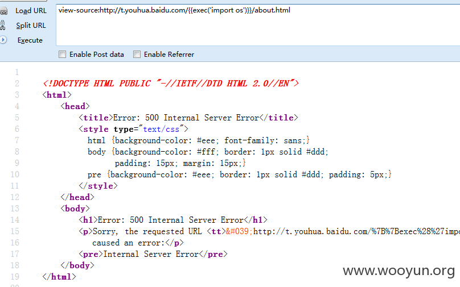The width and height of the screenshot is (460, 287).
Task: Click the Execute button label
Action: point(30,40)
